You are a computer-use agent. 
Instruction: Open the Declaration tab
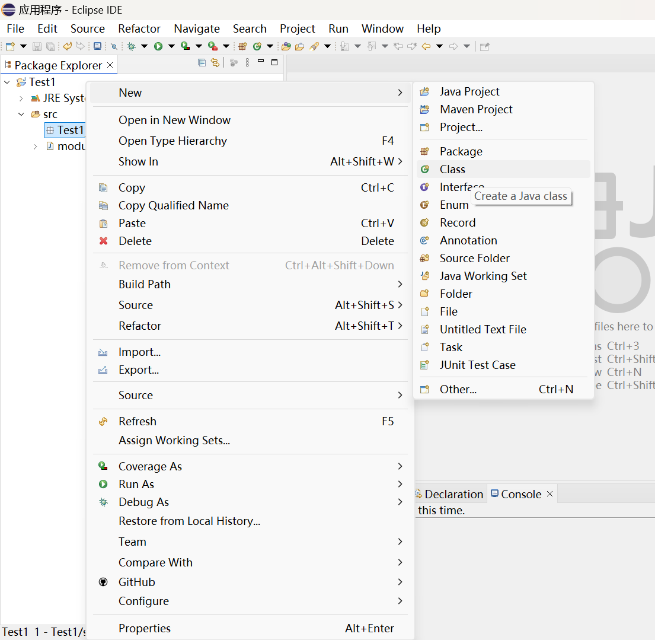pos(453,494)
